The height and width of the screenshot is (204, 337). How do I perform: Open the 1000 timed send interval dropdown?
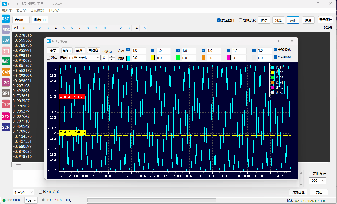coord(317,181)
